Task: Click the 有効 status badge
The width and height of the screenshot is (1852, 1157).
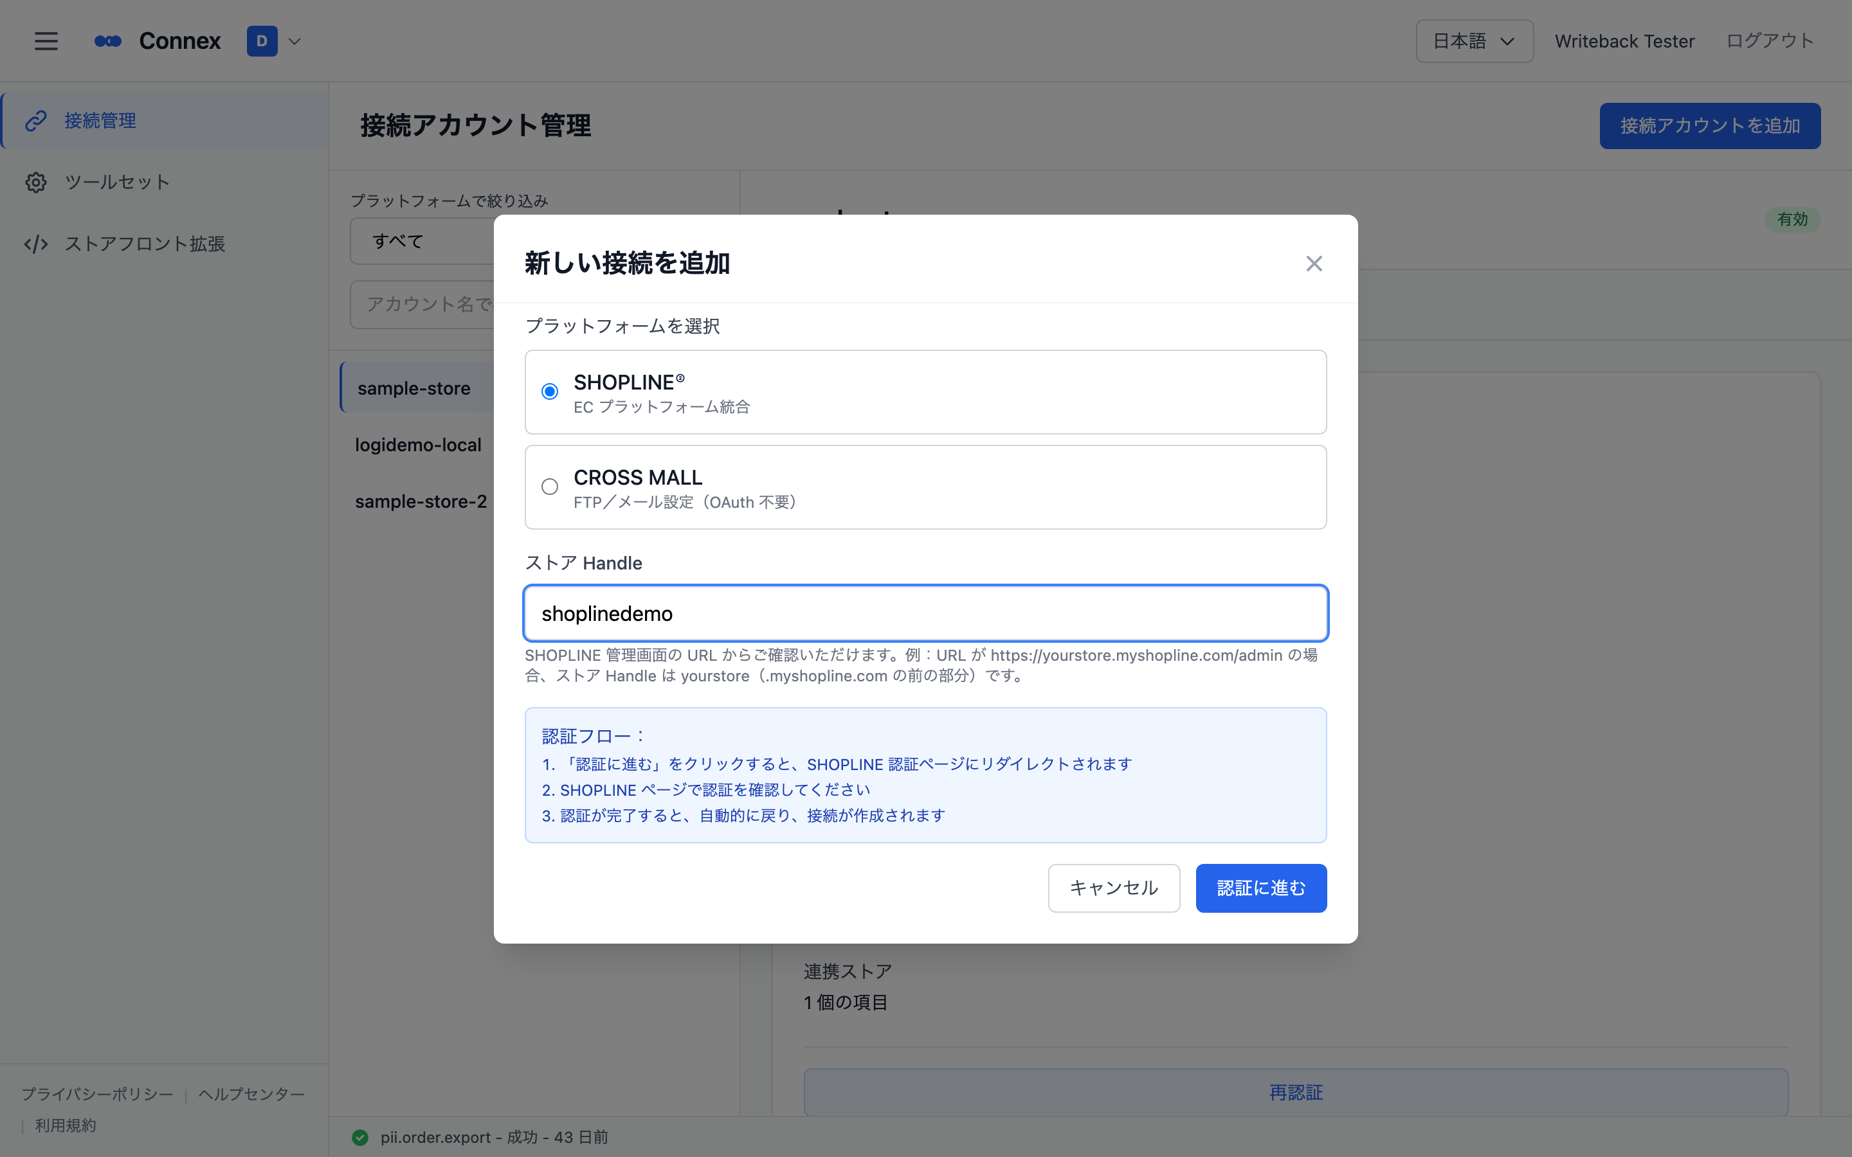Action: click(1792, 220)
